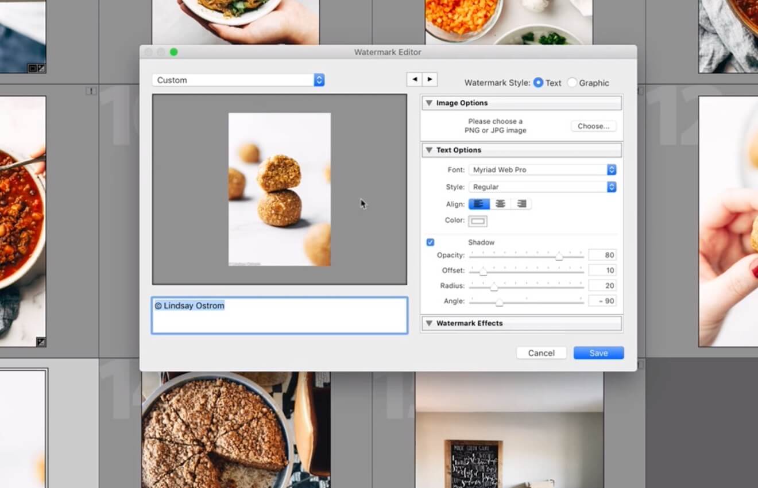
Task: Click the Choose button for PNG or JPG image
Action: [593, 126]
